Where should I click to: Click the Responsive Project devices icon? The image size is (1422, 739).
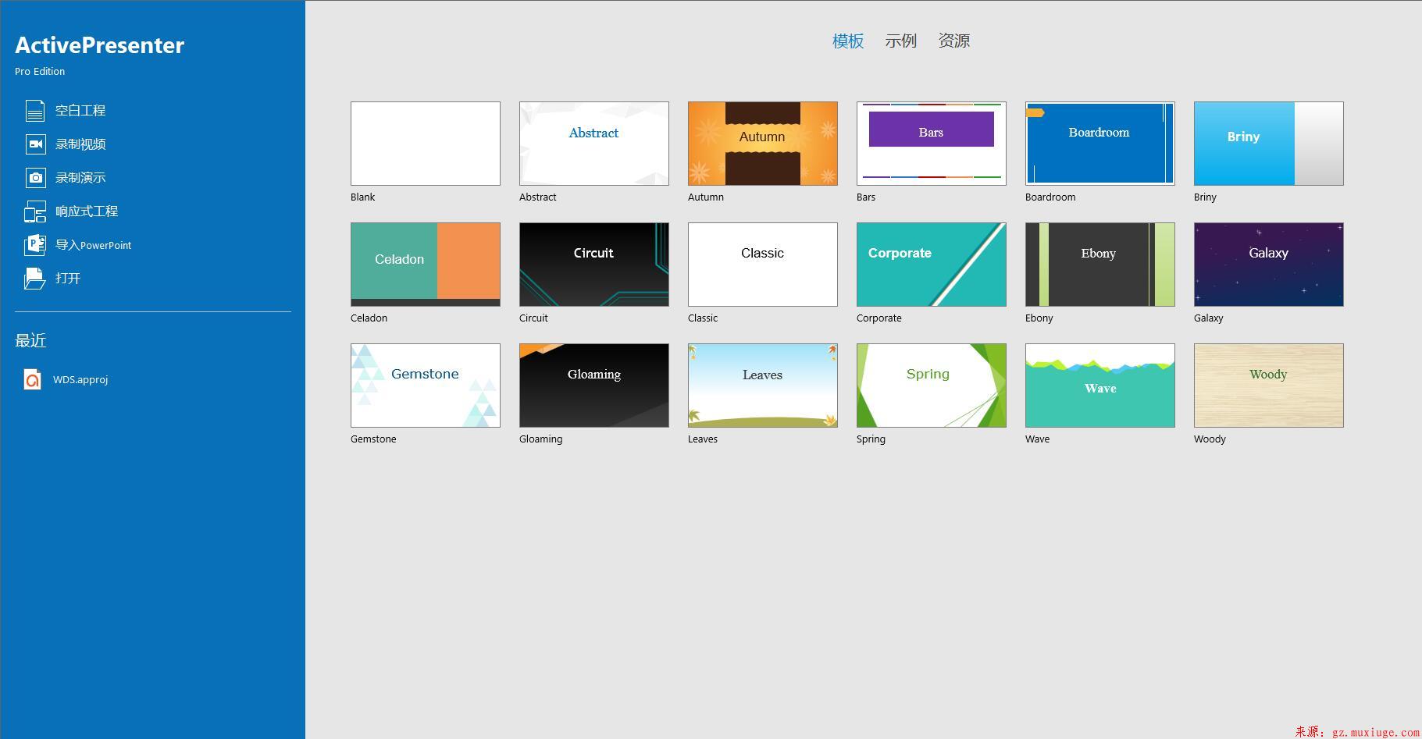(x=35, y=211)
